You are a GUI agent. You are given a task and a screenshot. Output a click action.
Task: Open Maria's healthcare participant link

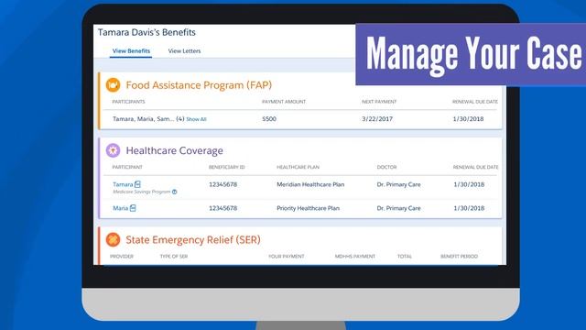pos(120,208)
